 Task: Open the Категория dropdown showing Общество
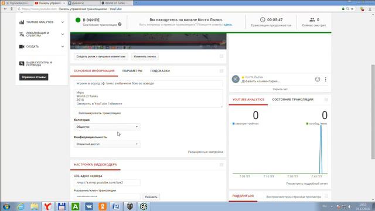click(107, 127)
